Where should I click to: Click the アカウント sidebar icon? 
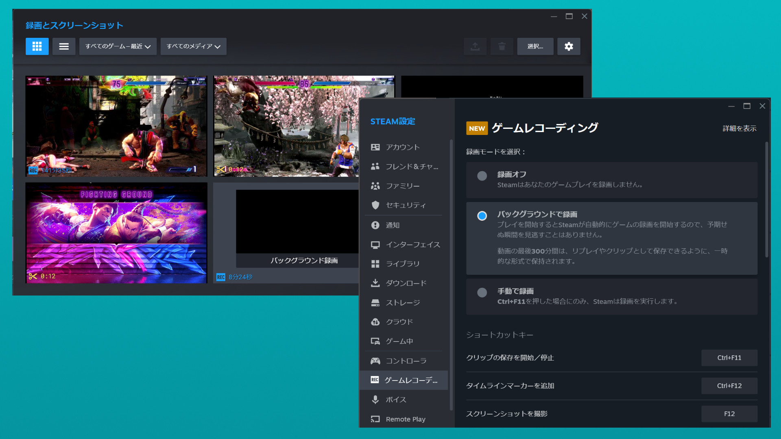pos(375,147)
